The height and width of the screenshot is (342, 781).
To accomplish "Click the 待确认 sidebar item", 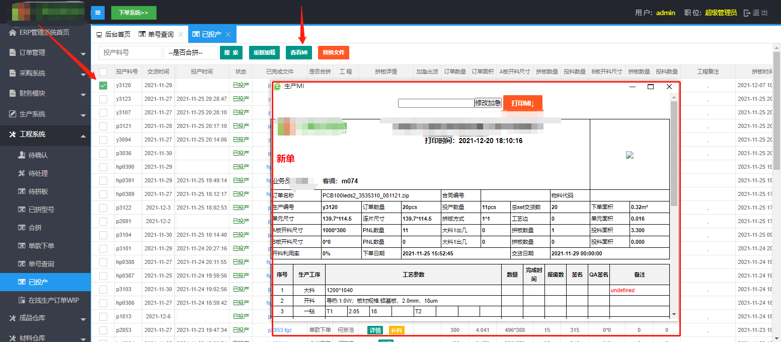I will click(x=38, y=155).
